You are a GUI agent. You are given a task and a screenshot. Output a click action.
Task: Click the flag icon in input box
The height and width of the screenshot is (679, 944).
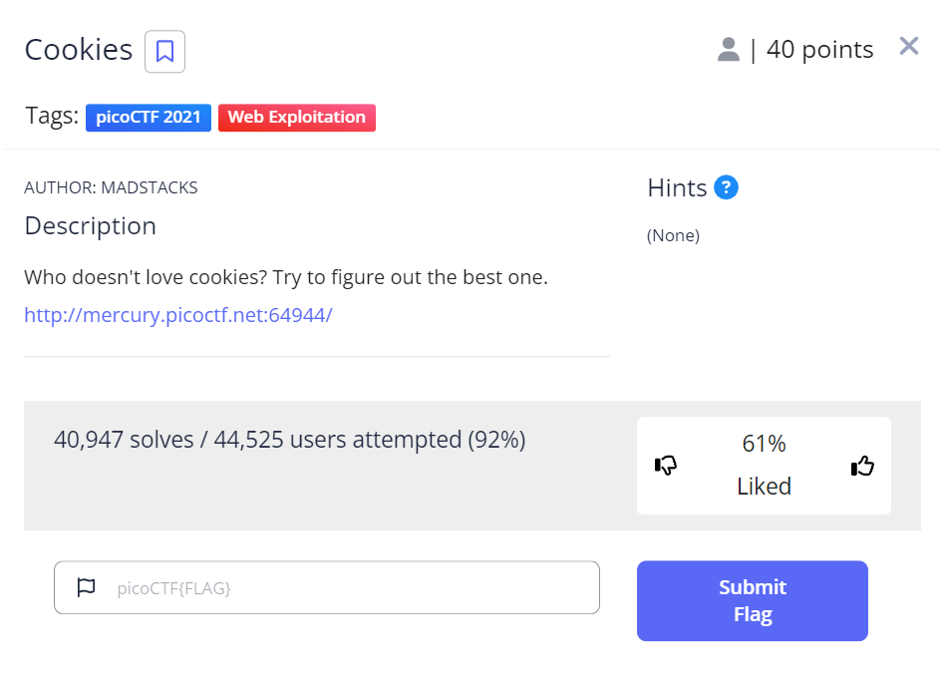pyautogui.click(x=87, y=587)
